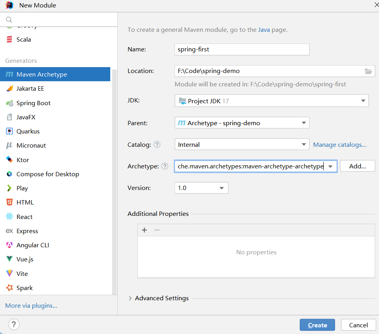Click the Name field spring-first
379x334 pixels.
[242, 49]
